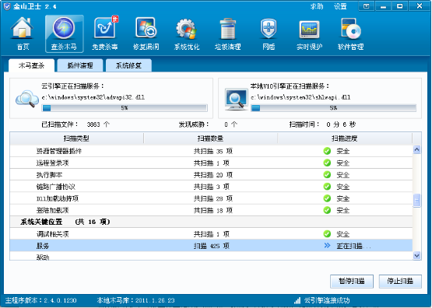Click the 系统关键位置 group header

pos(211,222)
